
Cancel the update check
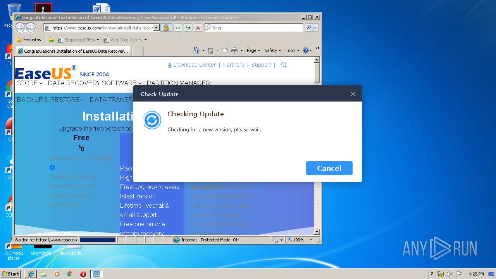[329, 168]
